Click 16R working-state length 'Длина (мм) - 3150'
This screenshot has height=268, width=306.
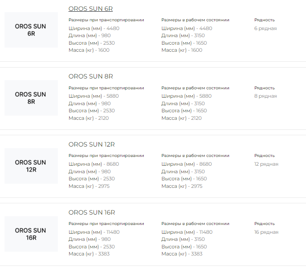point(183,239)
